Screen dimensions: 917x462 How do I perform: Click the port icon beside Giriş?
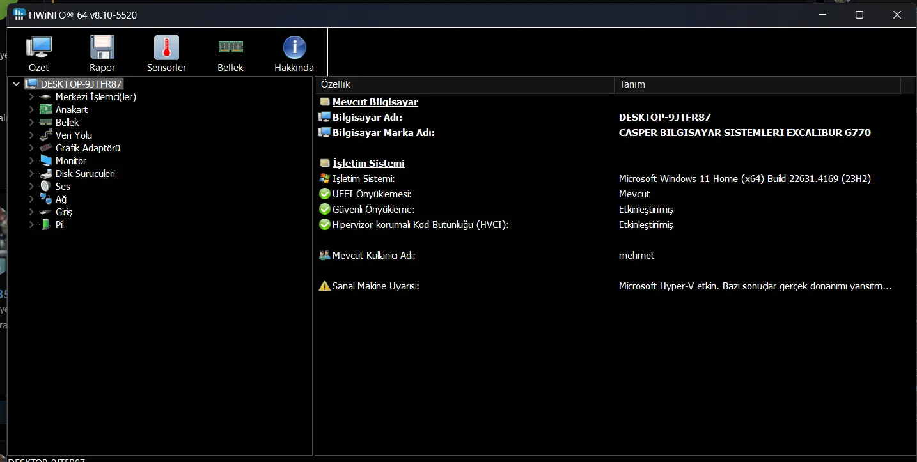point(45,212)
